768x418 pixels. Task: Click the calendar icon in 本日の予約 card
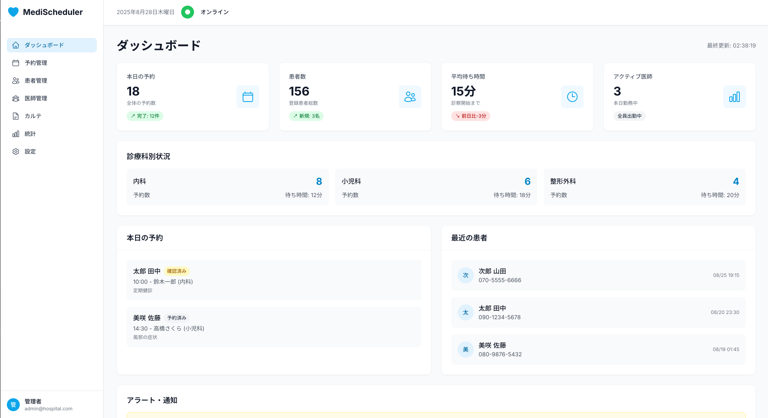[x=248, y=97]
